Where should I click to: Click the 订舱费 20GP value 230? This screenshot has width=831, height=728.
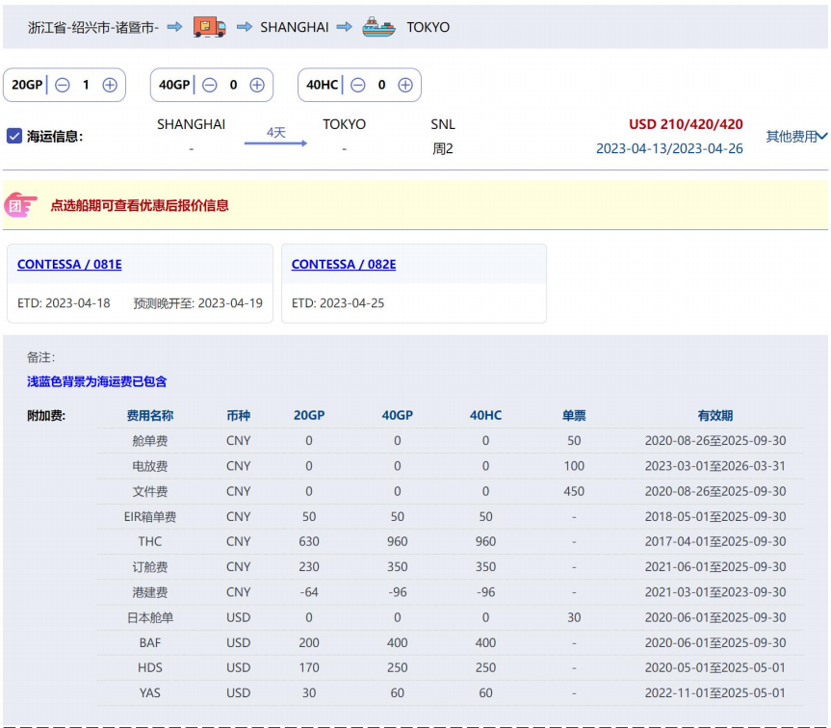(x=309, y=567)
